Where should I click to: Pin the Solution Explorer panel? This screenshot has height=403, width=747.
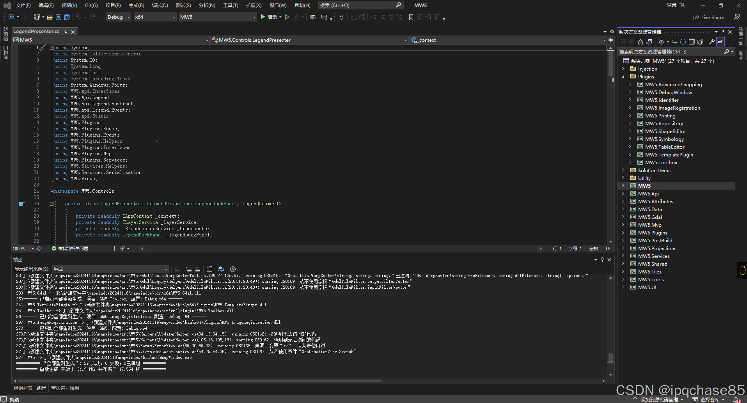723,31
